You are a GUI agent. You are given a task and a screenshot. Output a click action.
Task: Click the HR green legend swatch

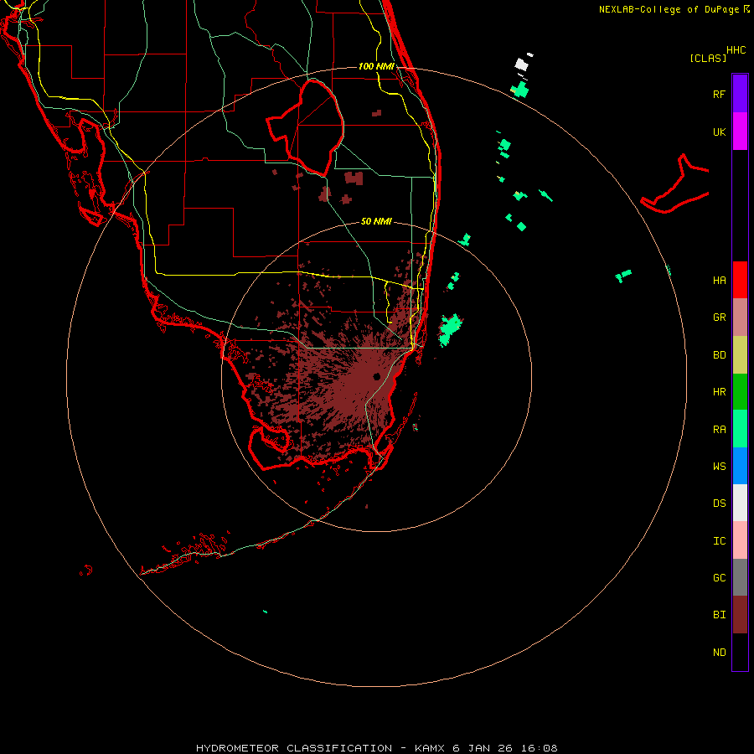740,392
